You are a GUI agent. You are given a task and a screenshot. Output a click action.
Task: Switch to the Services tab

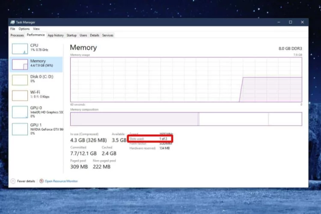108,35
